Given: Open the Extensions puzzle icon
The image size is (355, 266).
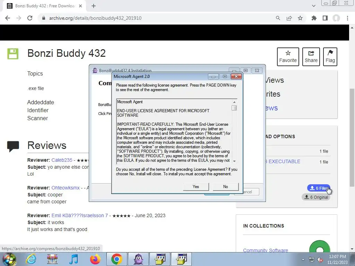Looking at the screenshot, I should click(314, 18).
